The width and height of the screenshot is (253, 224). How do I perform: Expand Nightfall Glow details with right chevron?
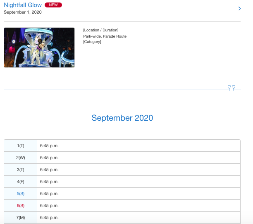point(239,9)
